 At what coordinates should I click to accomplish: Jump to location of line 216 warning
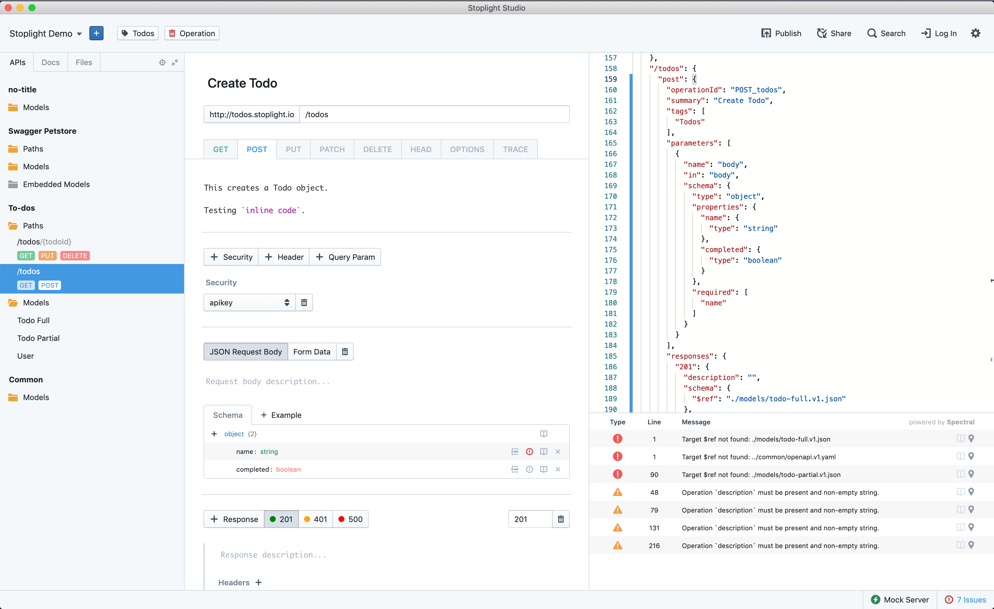pos(971,545)
